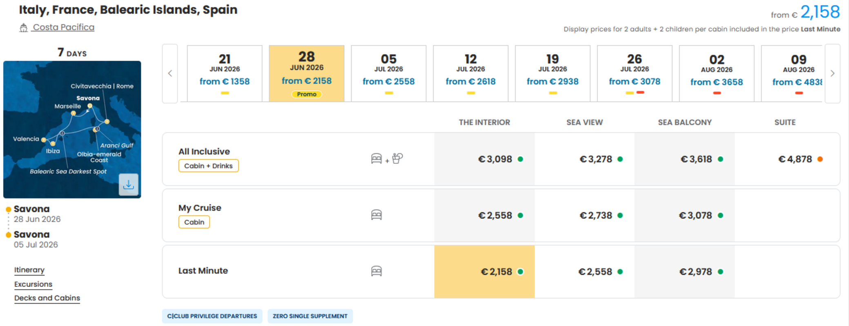Click the cruise title Italy, France, Balearic Islands, Spain
The width and height of the screenshot is (849, 326).
coord(128,10)
